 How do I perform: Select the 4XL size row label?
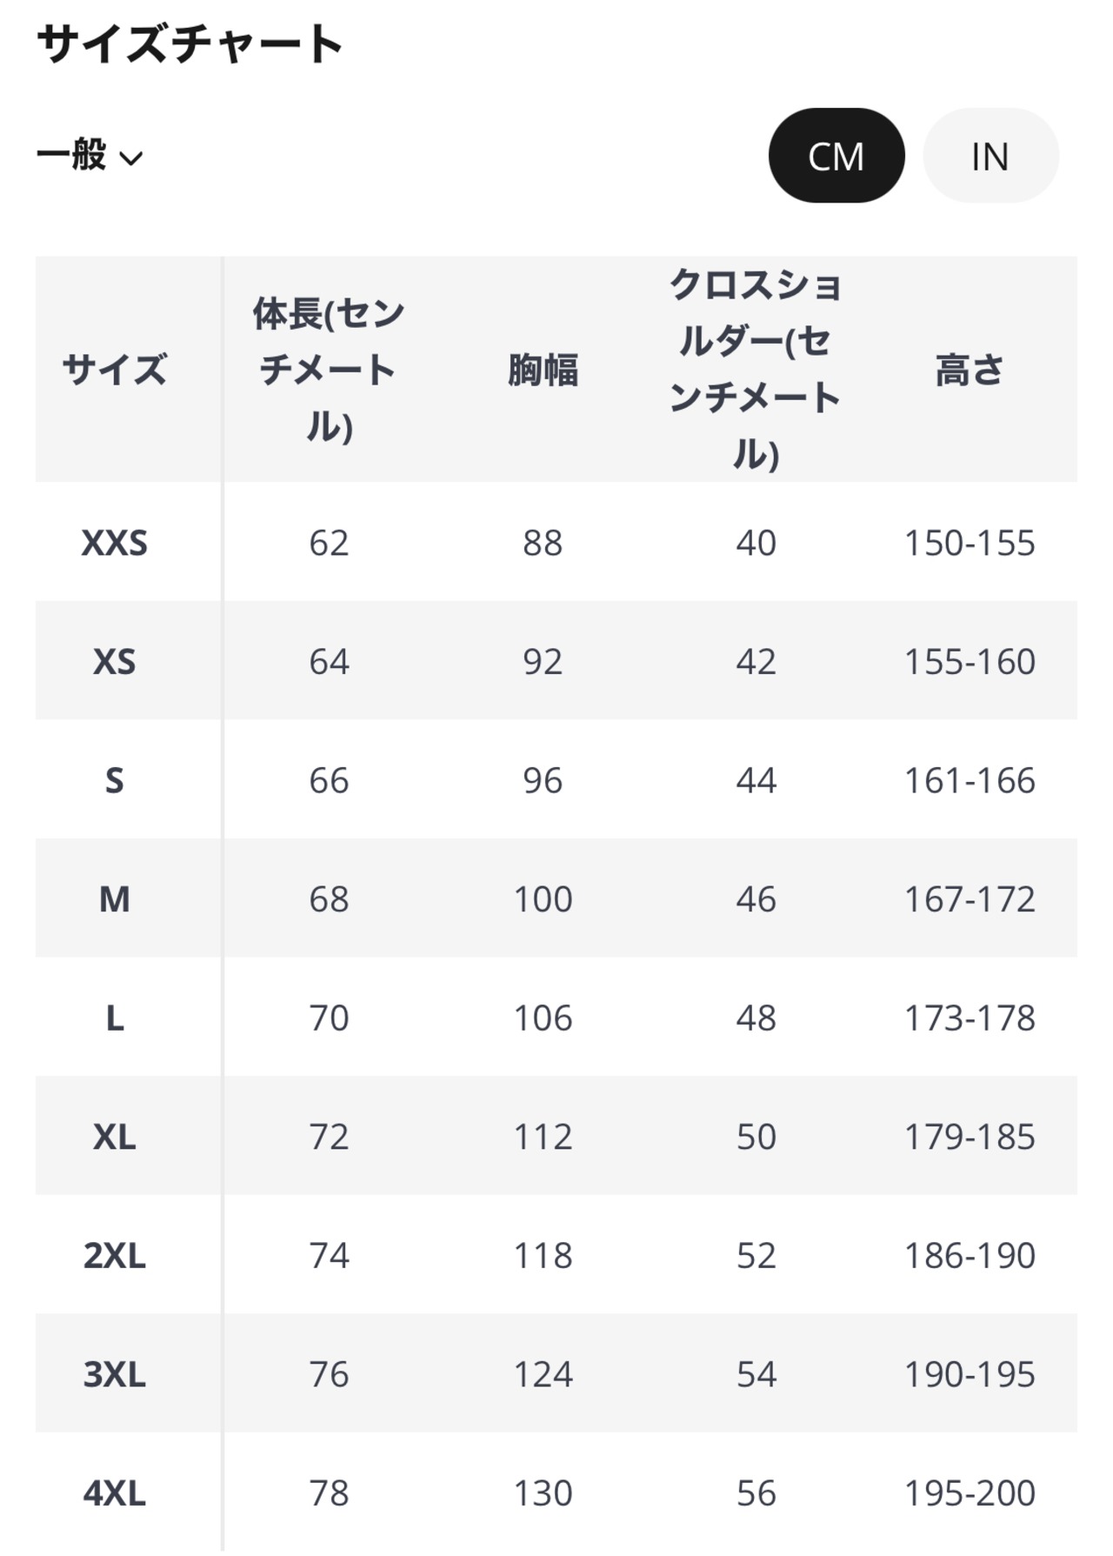114,1493
